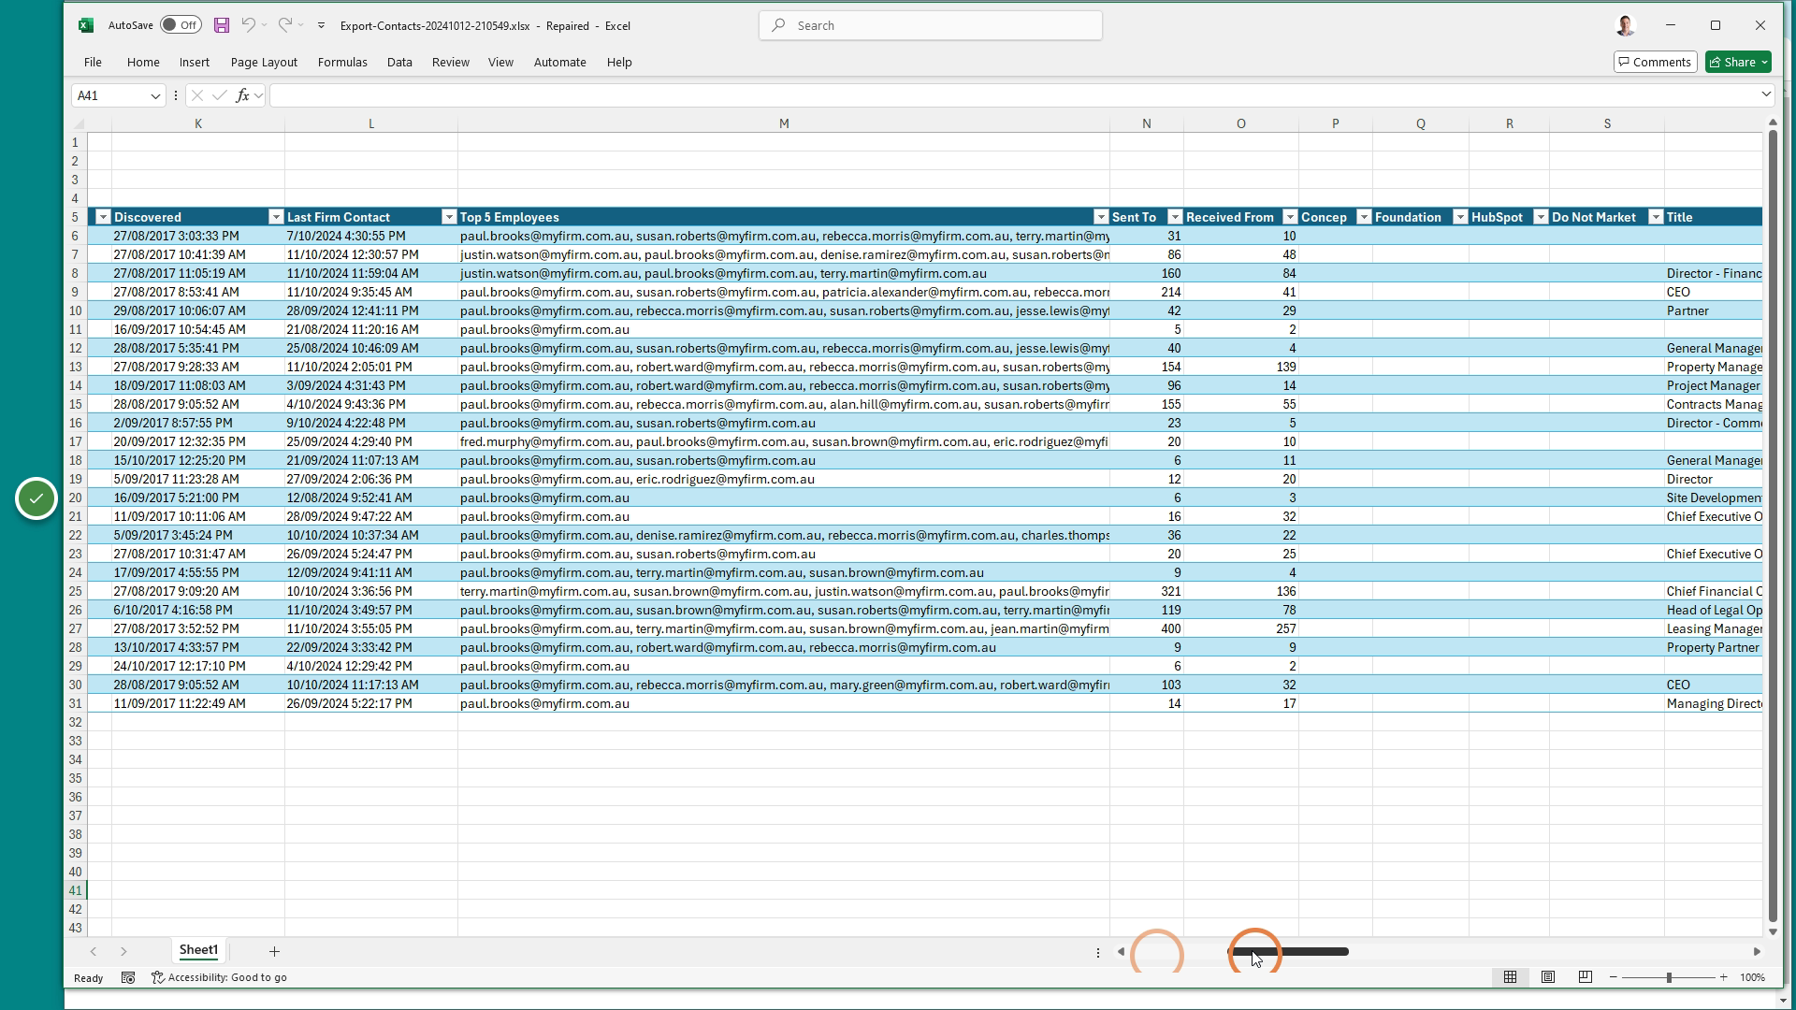Image resolution: width=1796 pixels, height=1010 pixels.
Task: Click the Save icon in title bar
Action: click(x=222, y=25)
